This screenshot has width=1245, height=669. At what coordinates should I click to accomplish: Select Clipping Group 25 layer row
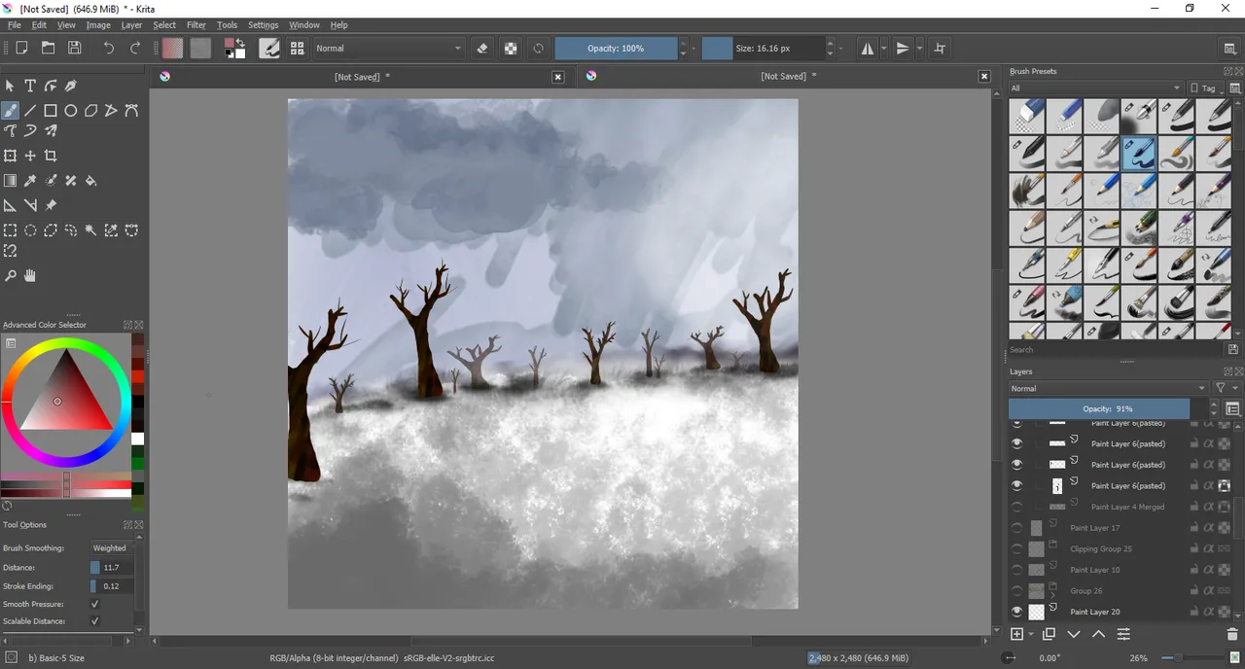point(1123,548)
